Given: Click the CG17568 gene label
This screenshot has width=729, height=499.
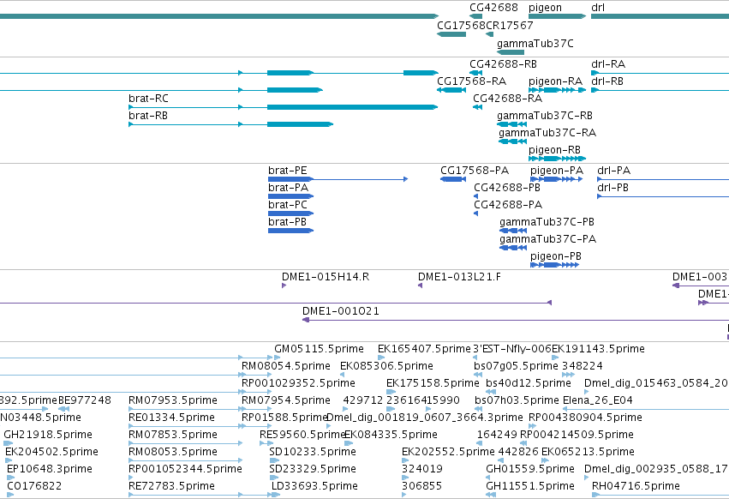Looking at the screenshot, I should point(461,26).
